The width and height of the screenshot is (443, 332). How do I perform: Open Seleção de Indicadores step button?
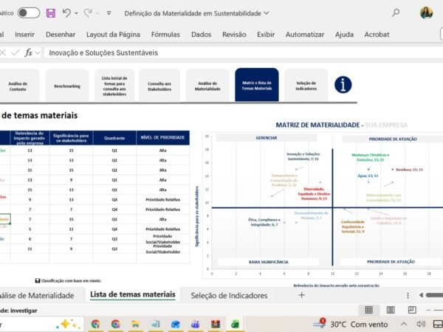pyautogui.click(x=306, y=86)
